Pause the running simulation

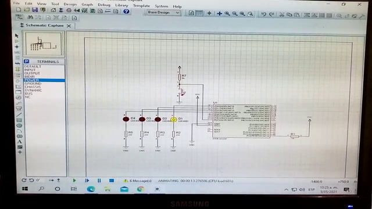99,181
